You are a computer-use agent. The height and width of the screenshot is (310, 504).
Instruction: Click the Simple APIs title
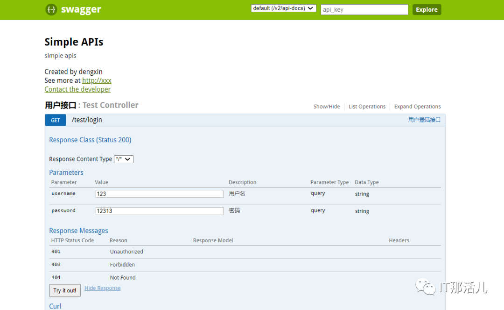(74, 42)
